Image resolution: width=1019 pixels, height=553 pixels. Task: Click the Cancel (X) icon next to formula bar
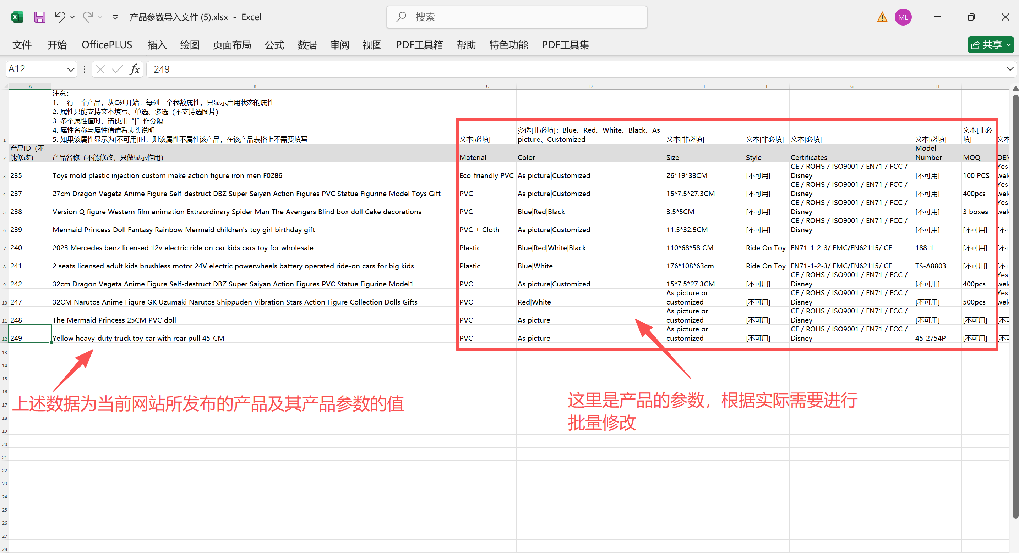click(100, 69)
